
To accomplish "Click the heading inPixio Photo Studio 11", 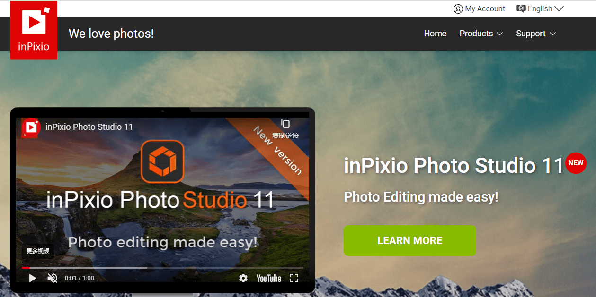I will [454, 166].
